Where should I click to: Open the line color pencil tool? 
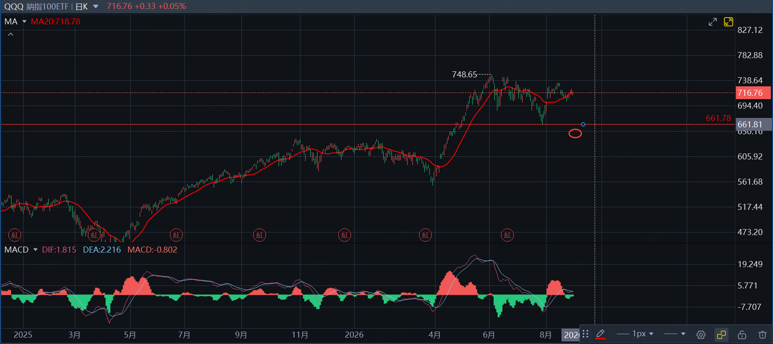[600, 334]
